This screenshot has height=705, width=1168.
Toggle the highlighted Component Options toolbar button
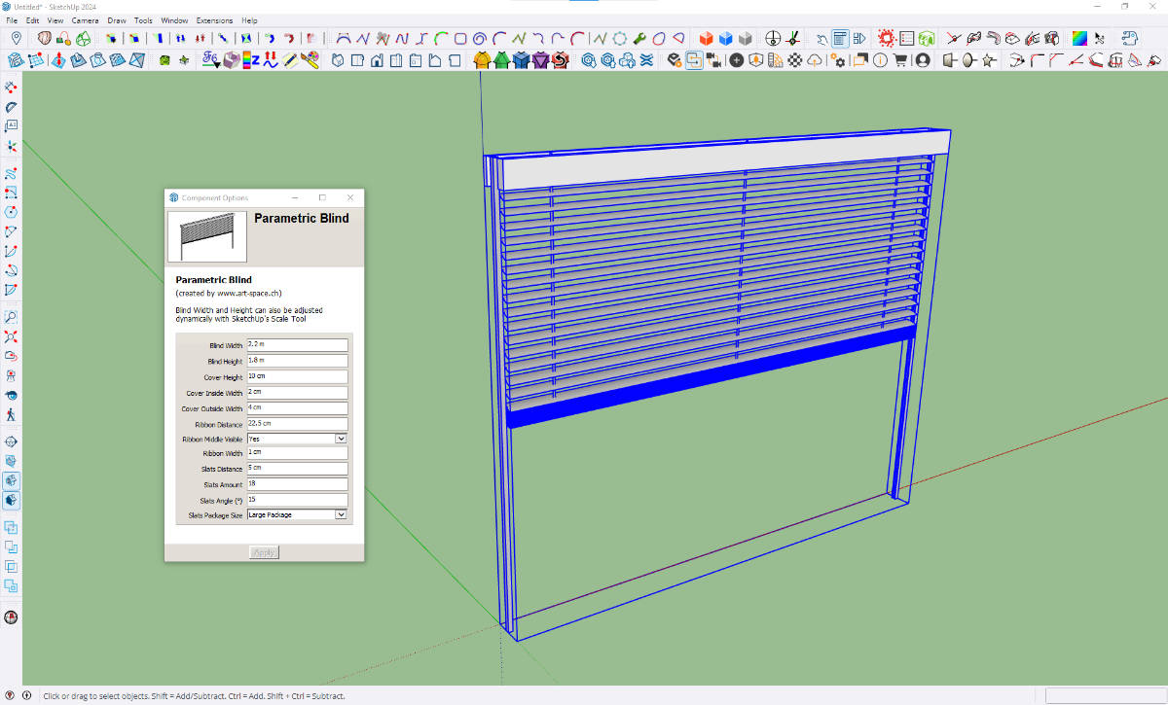click(x=694, y=60)
